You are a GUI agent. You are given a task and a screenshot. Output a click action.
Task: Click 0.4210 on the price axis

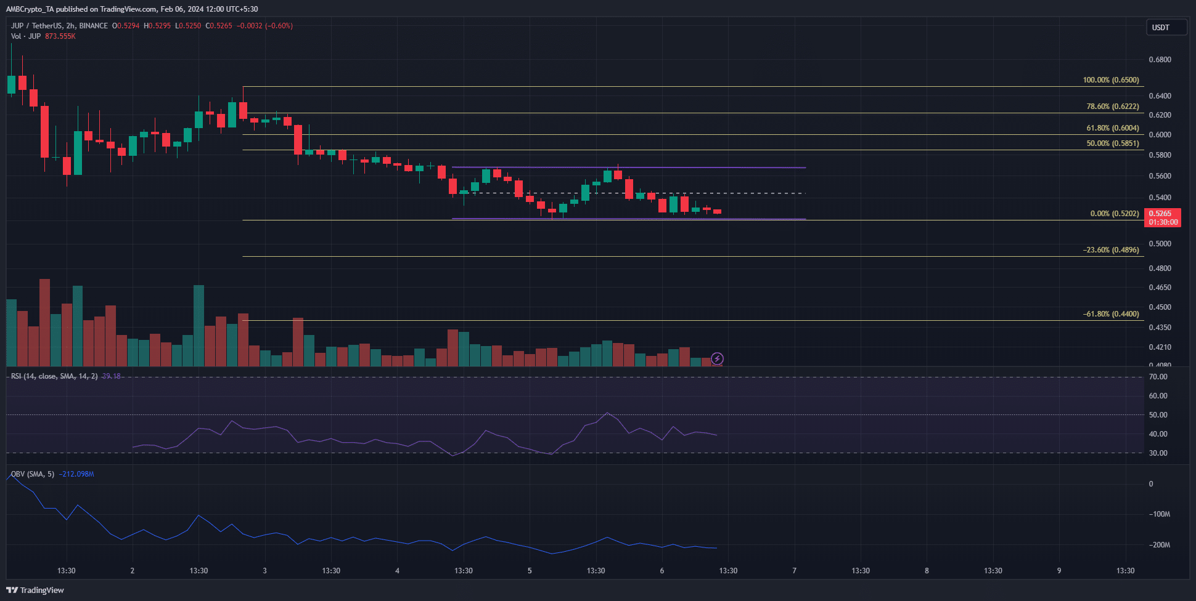point(1160,347)
